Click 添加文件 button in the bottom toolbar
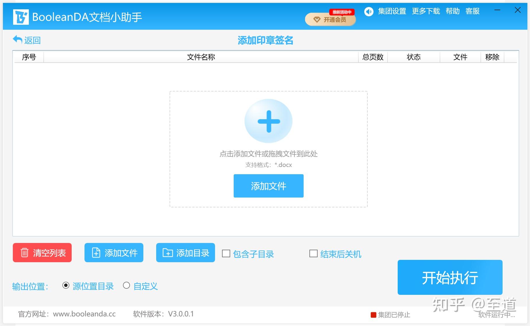This screenshot has height=326, width=530. point(114,253)
